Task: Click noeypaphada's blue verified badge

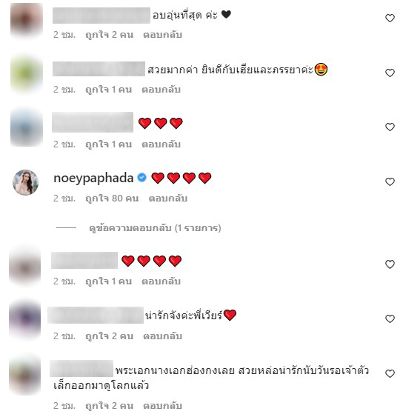Action: pyautogui.click(x=141, y=177)
